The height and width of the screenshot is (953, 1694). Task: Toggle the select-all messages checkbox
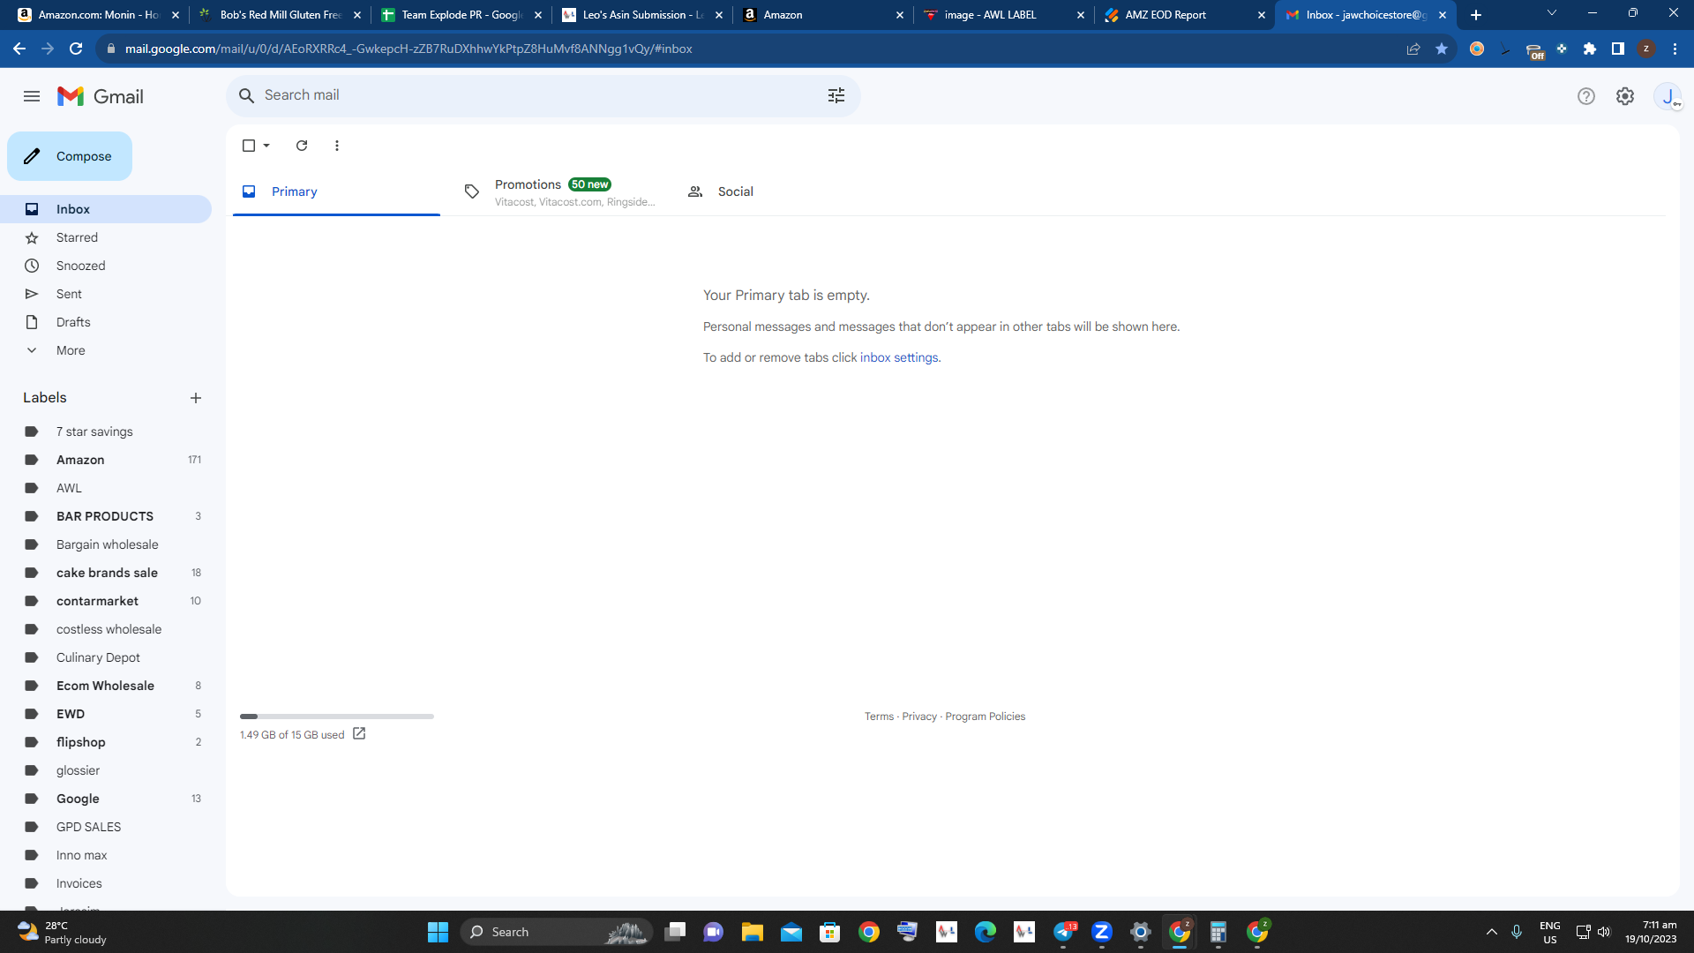[249, 146]
